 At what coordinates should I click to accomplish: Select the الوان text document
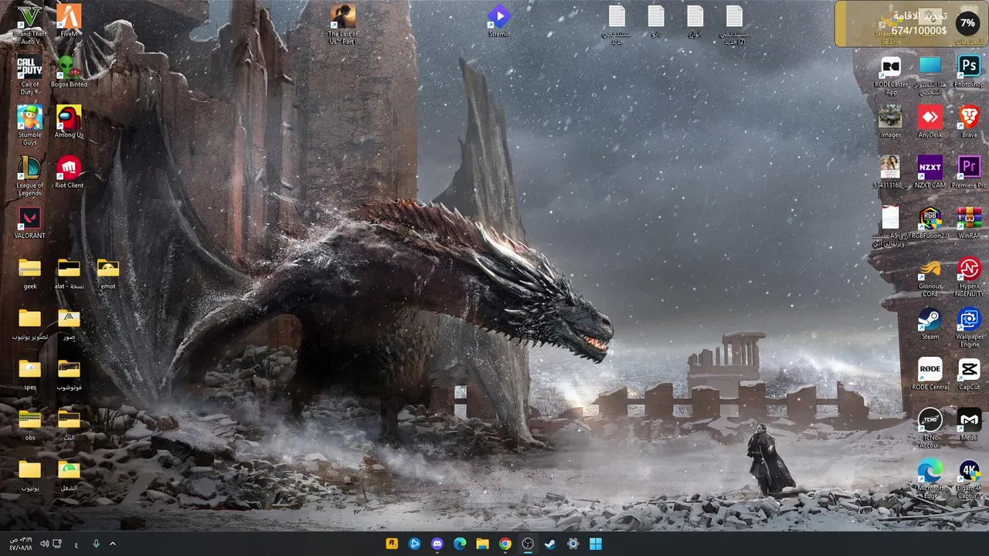[695, 21]
